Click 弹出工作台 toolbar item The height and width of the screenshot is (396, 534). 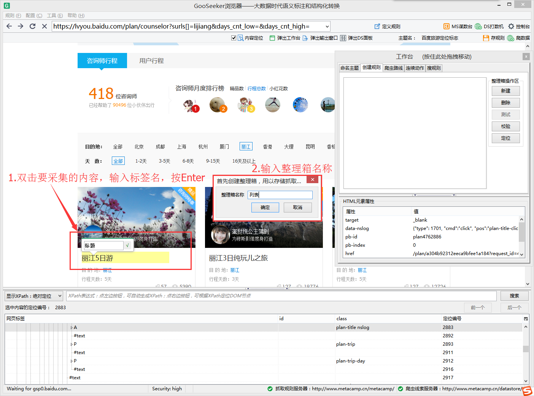pyautogui.click(x=285, y=38)
